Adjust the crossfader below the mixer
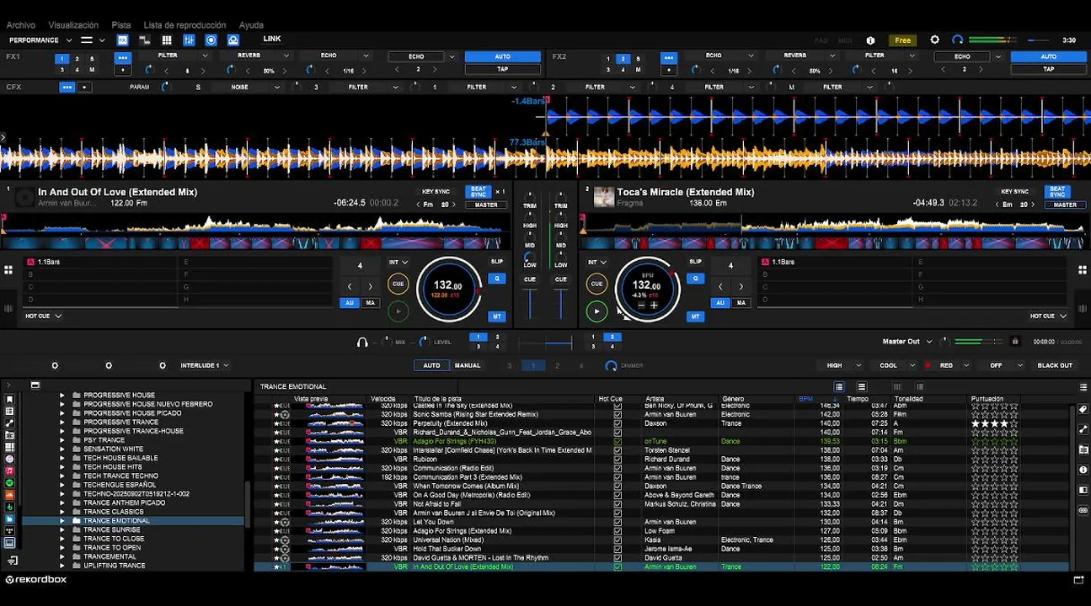 pyautogui.click(x=545, y=343)
